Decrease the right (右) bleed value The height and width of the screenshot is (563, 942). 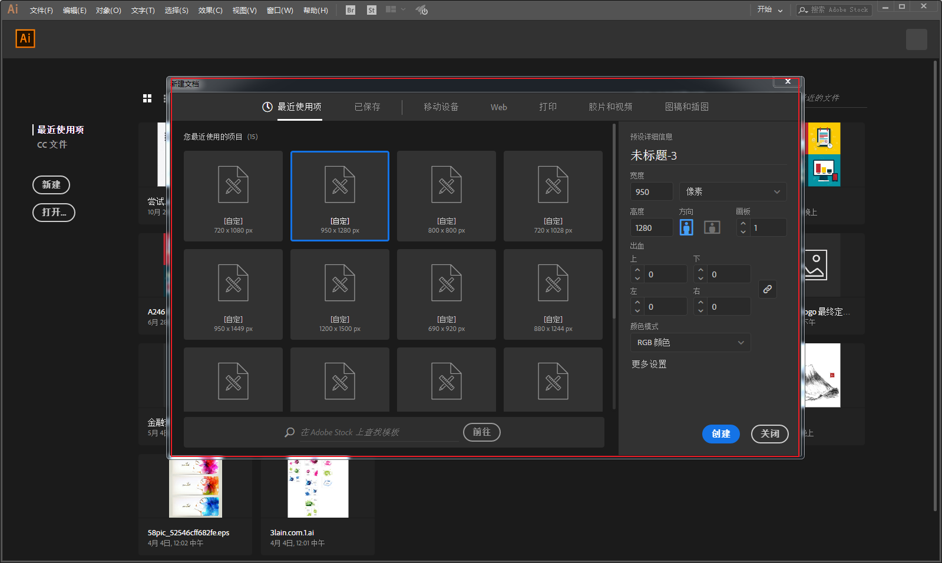(x=701, y=311)
